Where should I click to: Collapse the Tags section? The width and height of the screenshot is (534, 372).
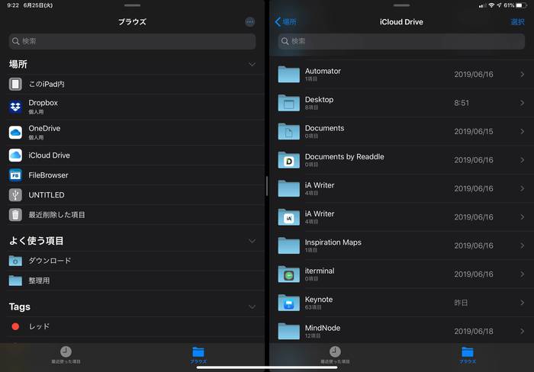point(252,307)
